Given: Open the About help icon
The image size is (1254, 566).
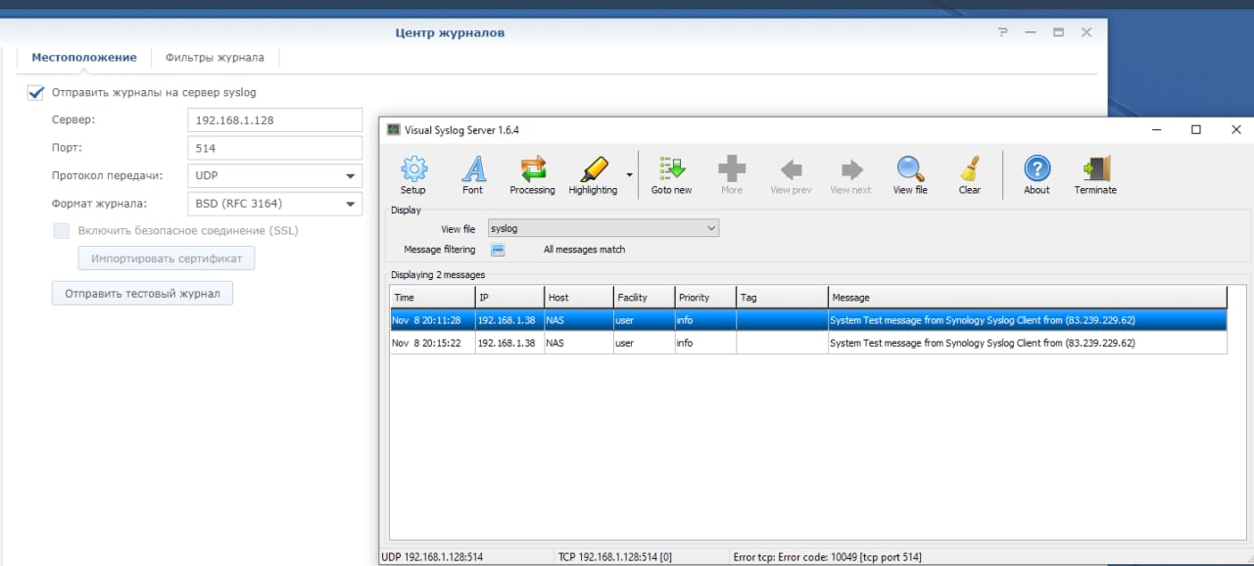Looking at the screenshot, I should coord(1037,175).
